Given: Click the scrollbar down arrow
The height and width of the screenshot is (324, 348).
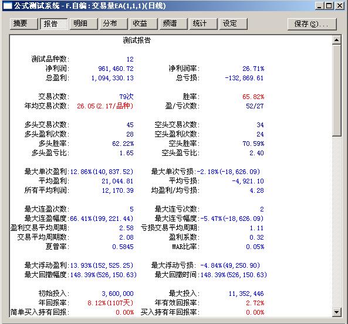Looking at the screenshot, I should pyautogui.click(x=336, y=312).
